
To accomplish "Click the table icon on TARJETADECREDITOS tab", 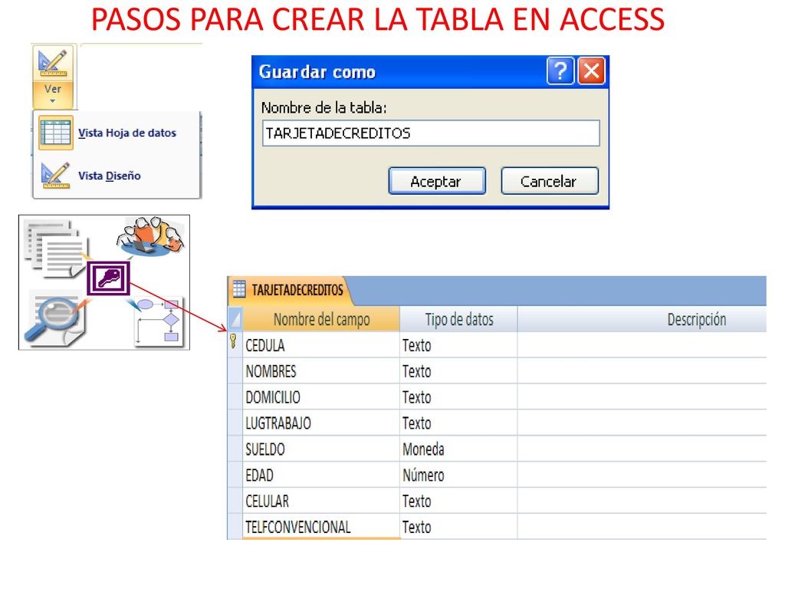I will (x=239, y=289).
